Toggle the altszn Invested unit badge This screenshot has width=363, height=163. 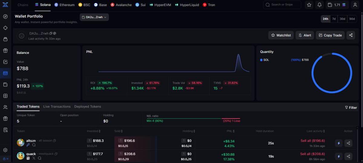(x=89, y=141)
